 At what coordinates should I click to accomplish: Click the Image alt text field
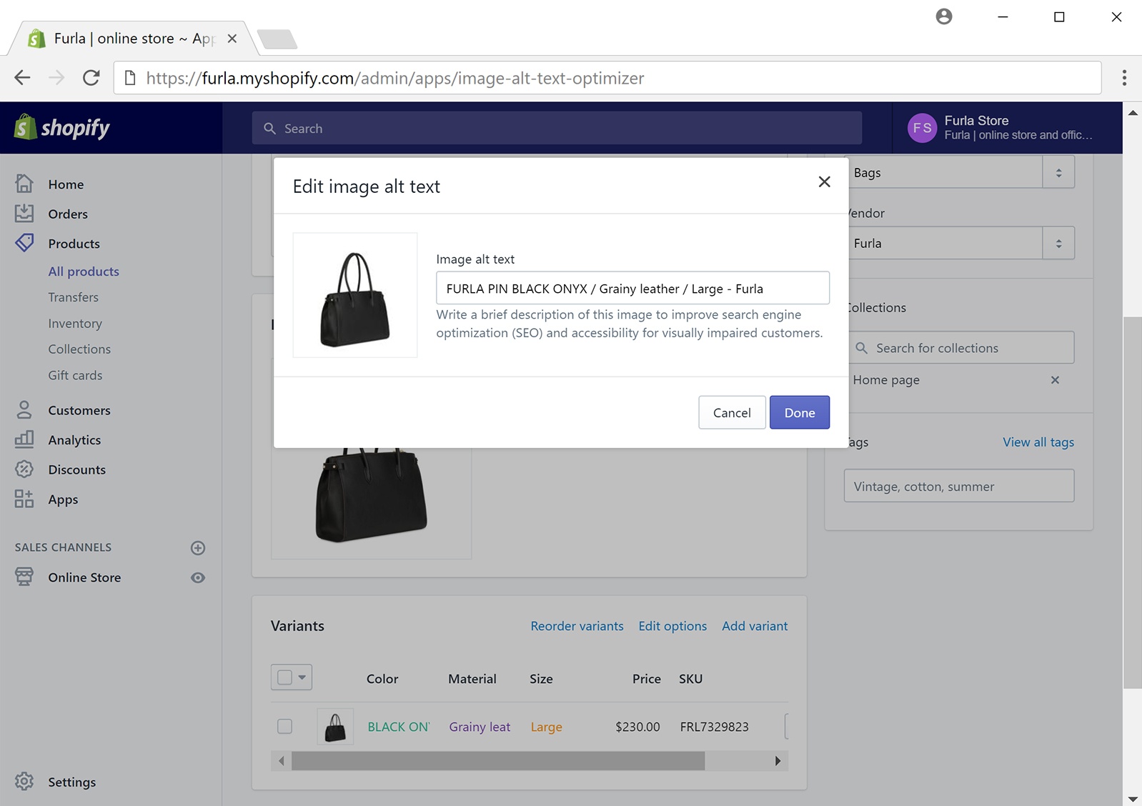(632, 288)
